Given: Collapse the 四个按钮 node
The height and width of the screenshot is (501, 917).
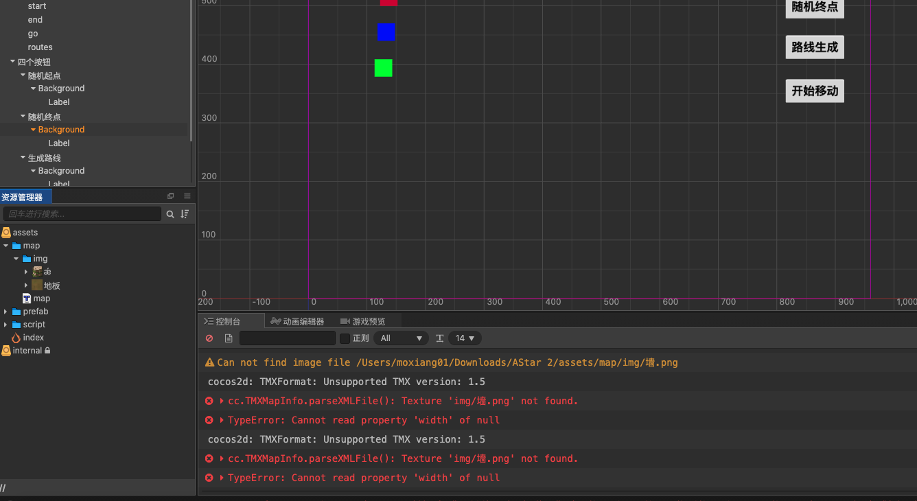Looking at the screenshot, I should click(12, 62).
